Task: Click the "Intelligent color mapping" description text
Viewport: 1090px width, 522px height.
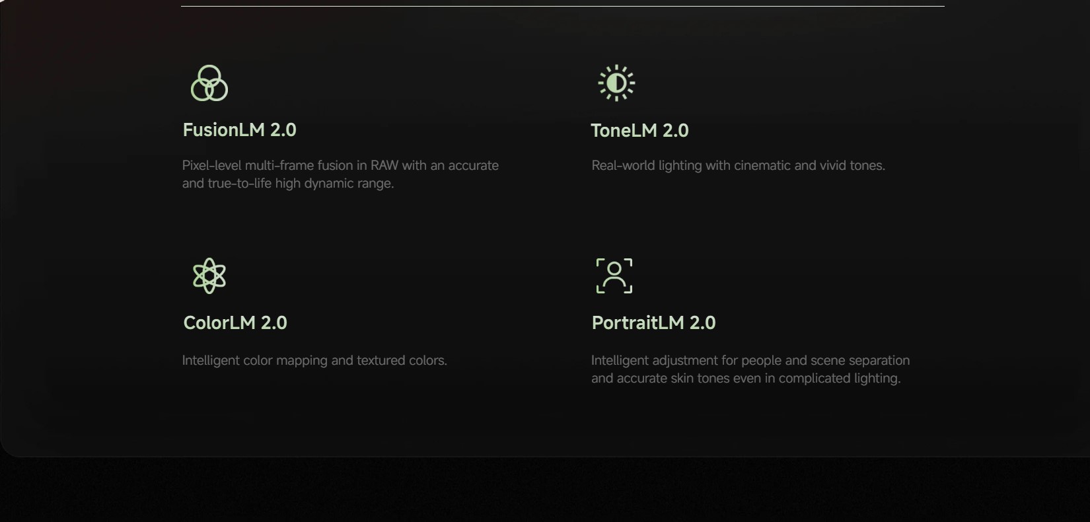Action: [314, 361]
